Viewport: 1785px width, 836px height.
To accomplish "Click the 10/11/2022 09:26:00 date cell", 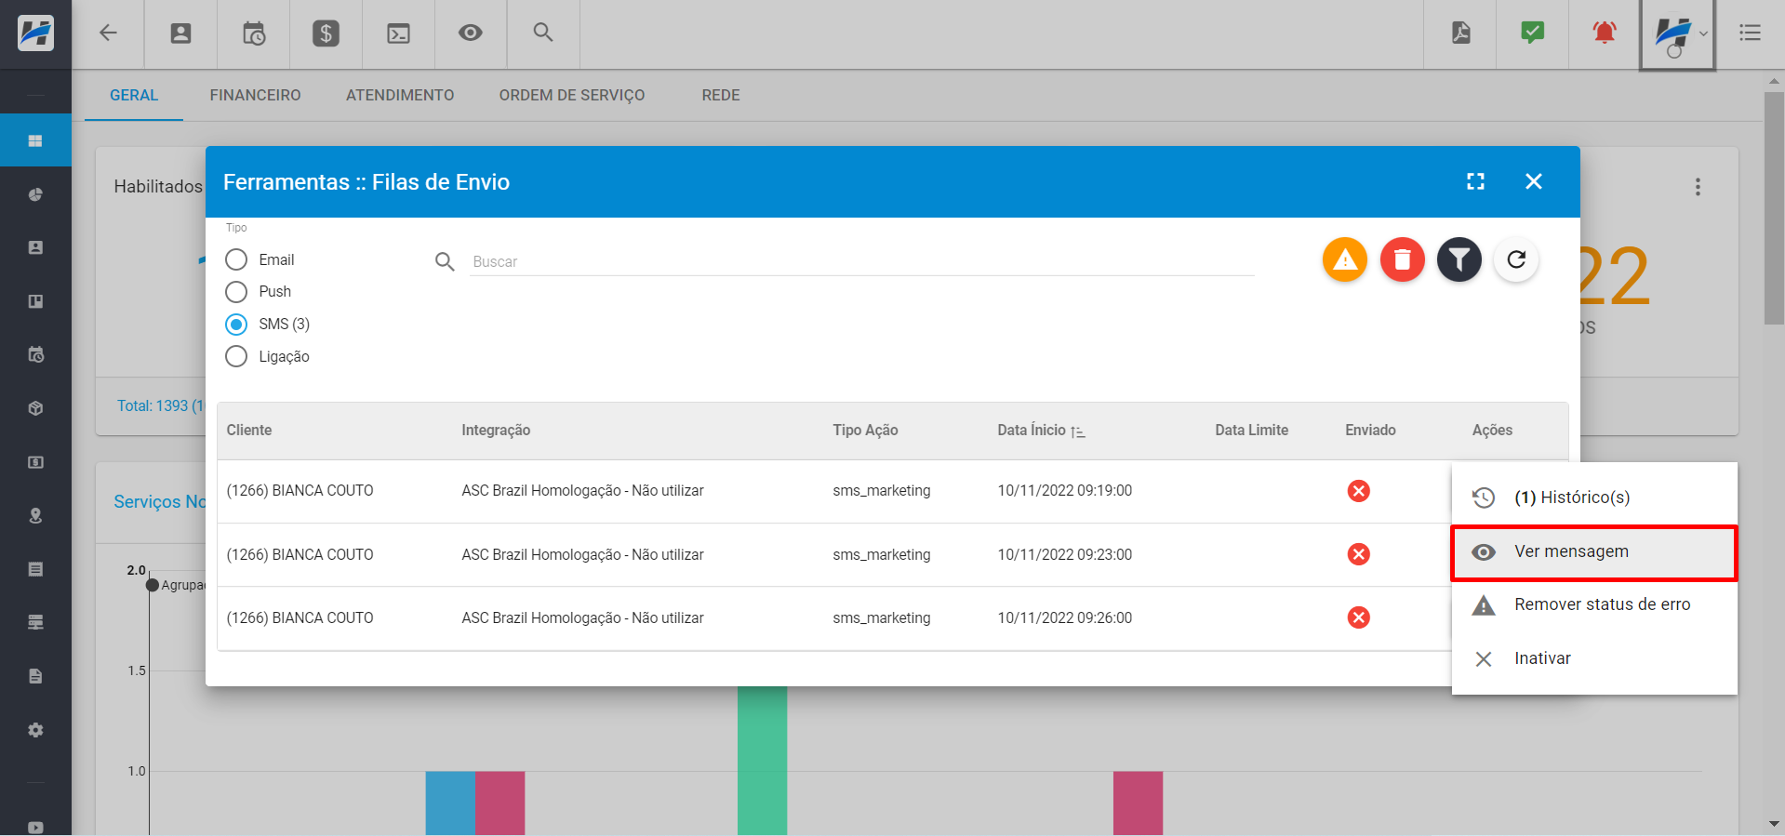I will [x=1065, y=618].
